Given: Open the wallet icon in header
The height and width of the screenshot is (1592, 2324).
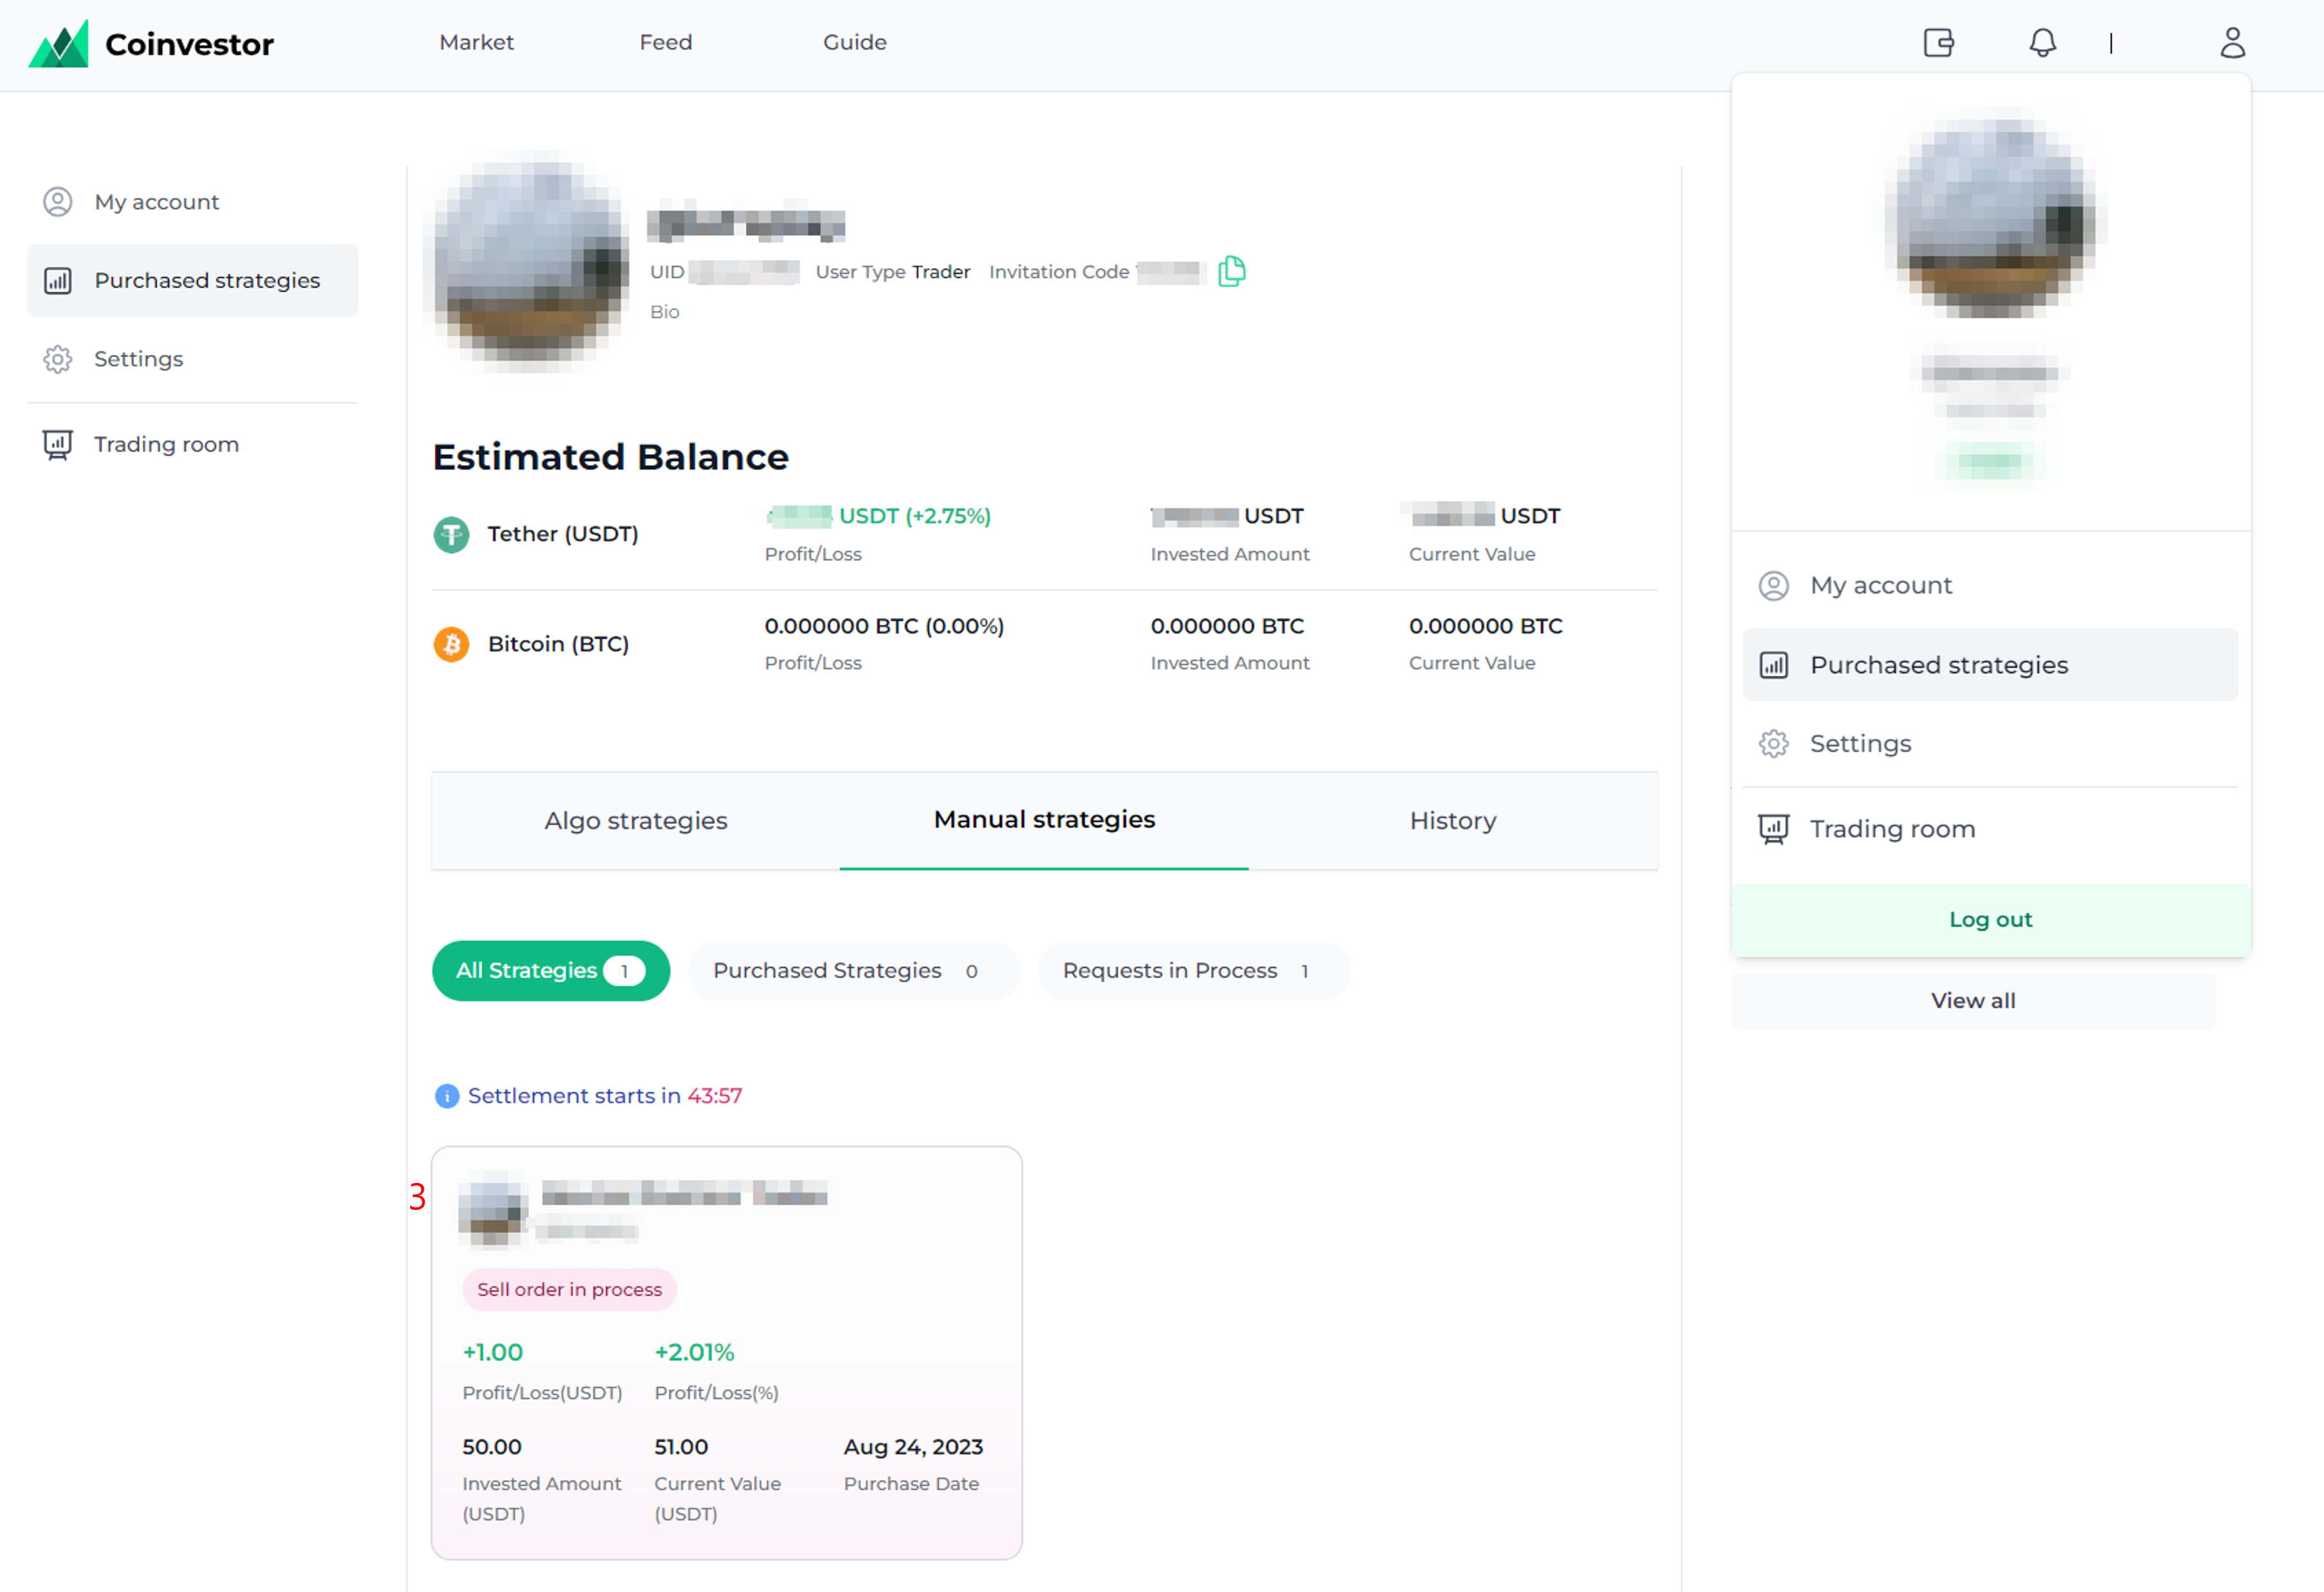Looking at the screenshot, I should tap(1938, 43).
